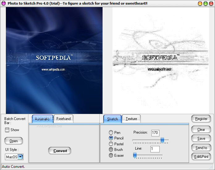Image resolution: width=215 pixels, height=170 pixels.
Task: Click the red close window button
Action: tap(211, 3)
